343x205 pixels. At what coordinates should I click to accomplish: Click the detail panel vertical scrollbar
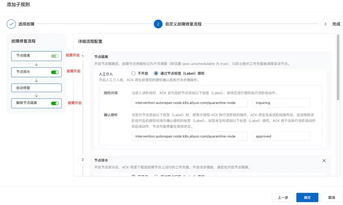[x=338, y=67]
